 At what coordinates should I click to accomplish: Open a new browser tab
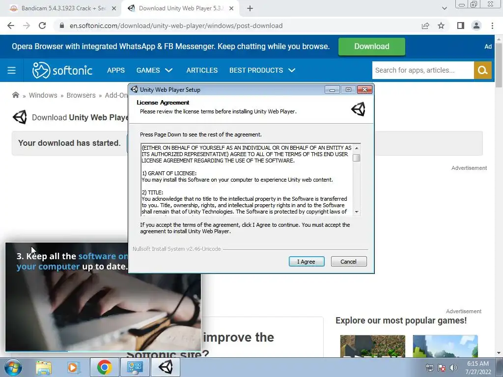pos(250,9)
